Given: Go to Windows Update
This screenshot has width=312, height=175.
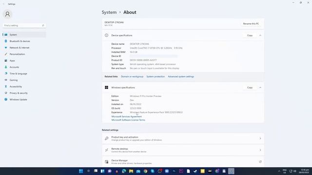Looking at the screenshot, I should pos(24,99).
